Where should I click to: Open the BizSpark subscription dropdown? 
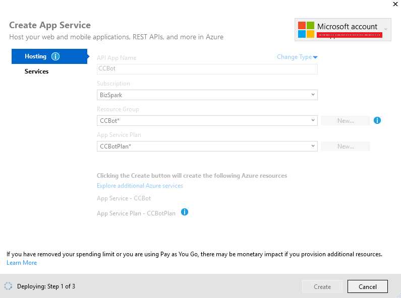click(207, 95)
